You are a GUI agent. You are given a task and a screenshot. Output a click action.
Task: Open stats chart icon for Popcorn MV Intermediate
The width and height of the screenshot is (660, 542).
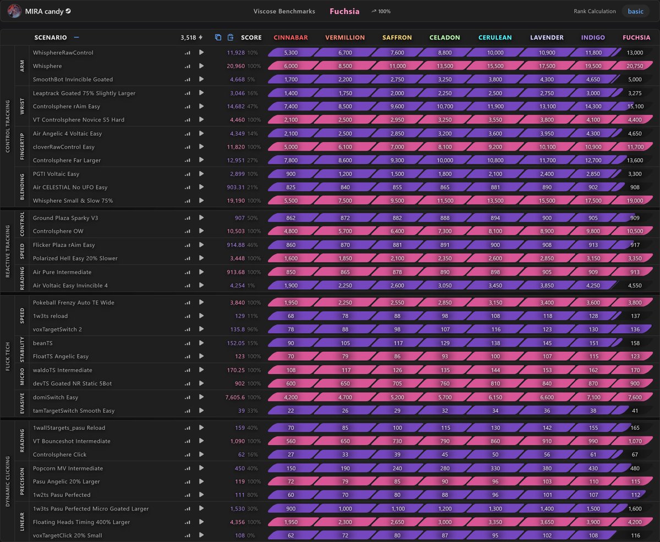[188, 468]
